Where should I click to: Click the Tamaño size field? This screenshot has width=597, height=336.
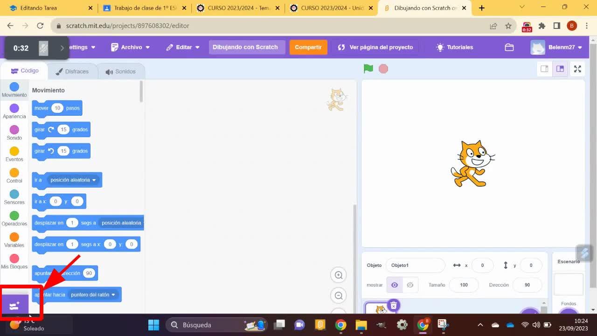click(x=464, y=285)
